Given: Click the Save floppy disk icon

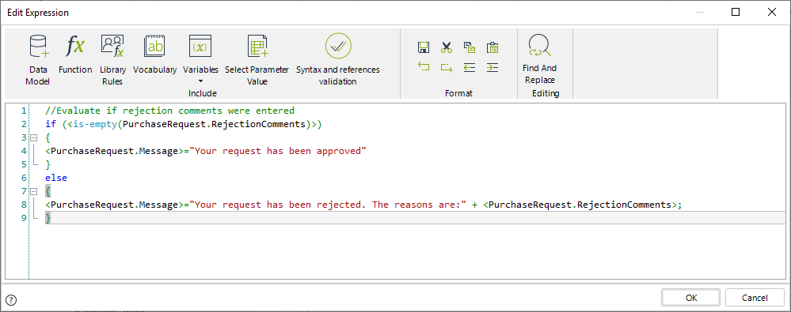Looking at the screenshot, I should tap(424, 48).
